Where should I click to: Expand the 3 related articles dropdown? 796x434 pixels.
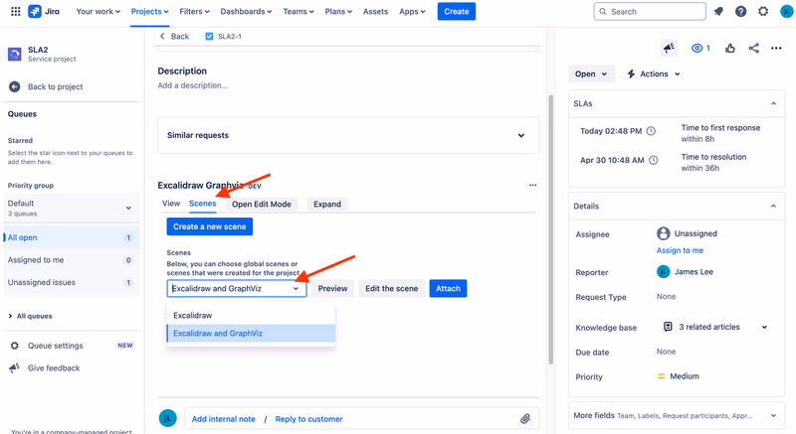coord(764,327)
